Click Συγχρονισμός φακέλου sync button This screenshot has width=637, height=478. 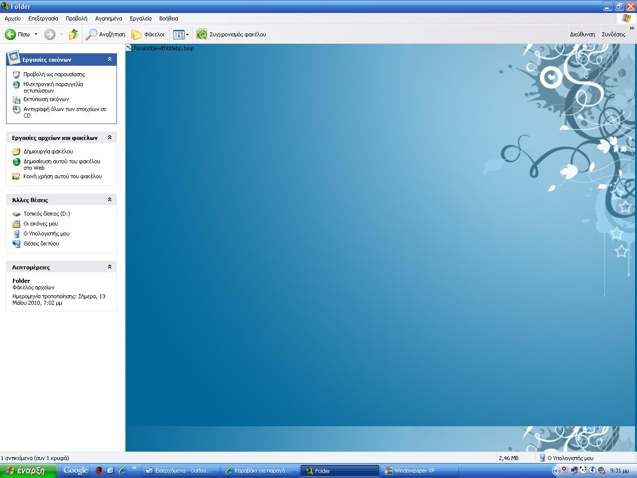point(231,34)
